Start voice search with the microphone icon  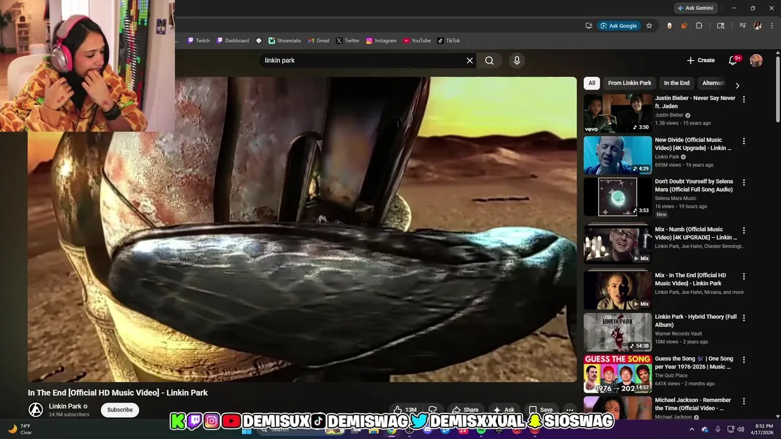(x=517, y=60)
